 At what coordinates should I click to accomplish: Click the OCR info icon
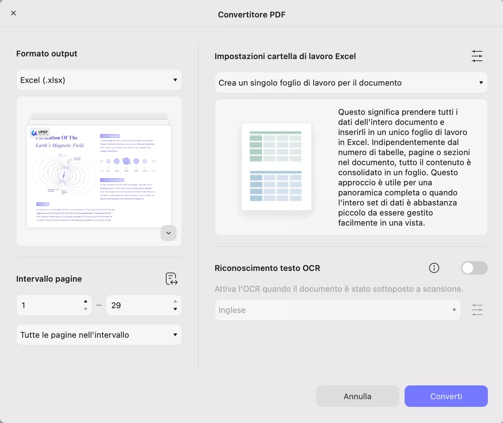click(434, 268)
